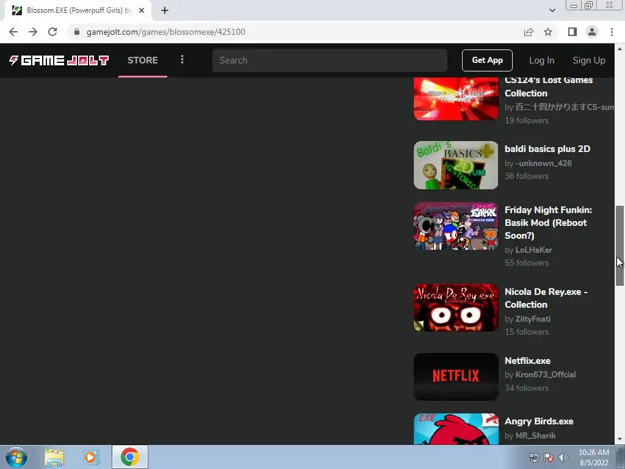The image size is (625, 469).
Task: Click the Sign Up link
Action: [x=589, y=60]
